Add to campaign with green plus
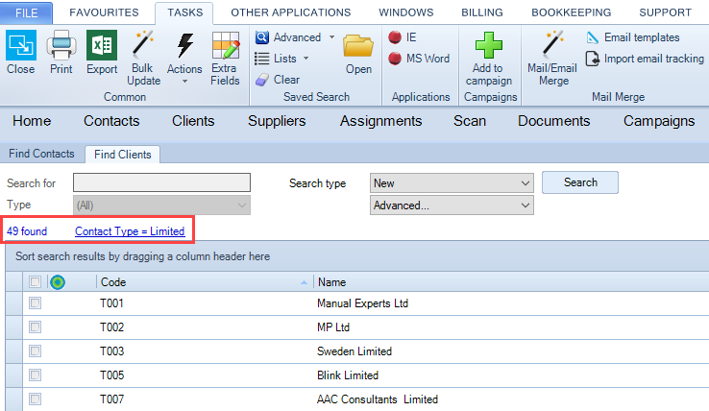The image size is (709, 411). 489,45
